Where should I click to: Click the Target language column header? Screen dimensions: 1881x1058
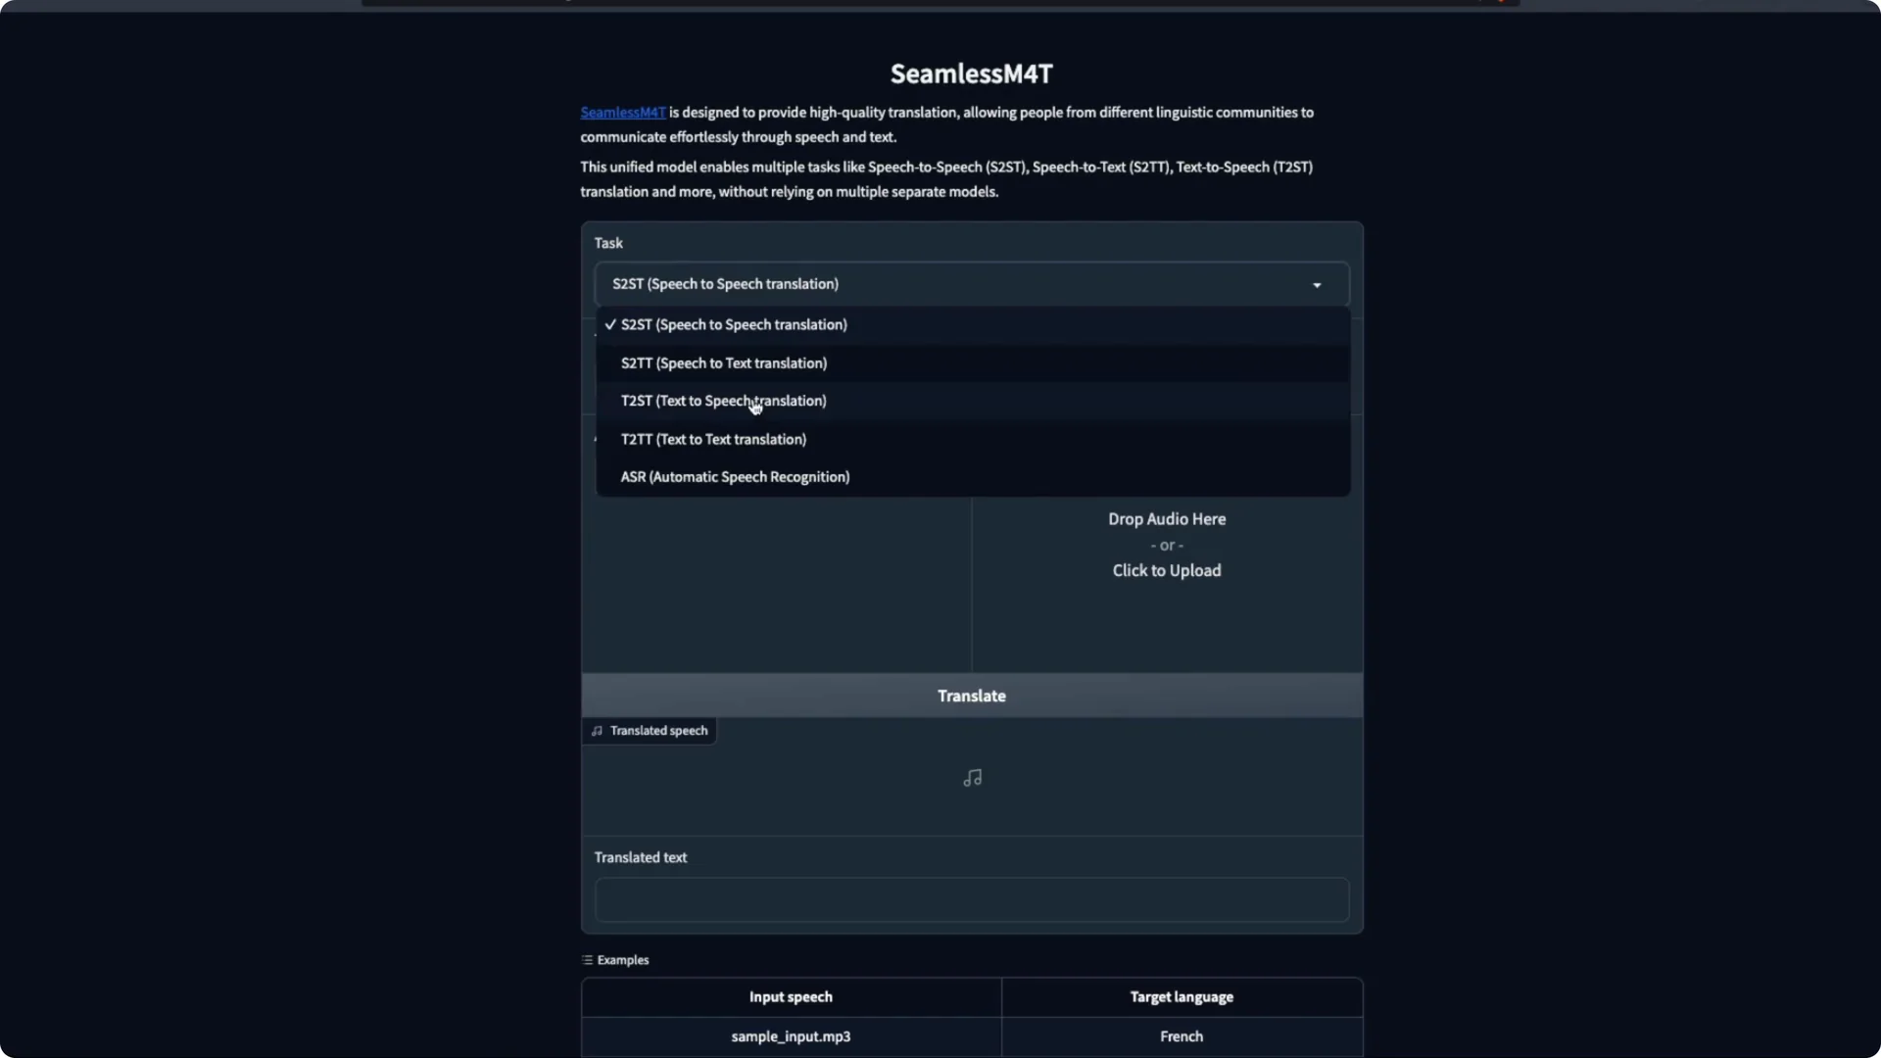[x=1181, y=996]
